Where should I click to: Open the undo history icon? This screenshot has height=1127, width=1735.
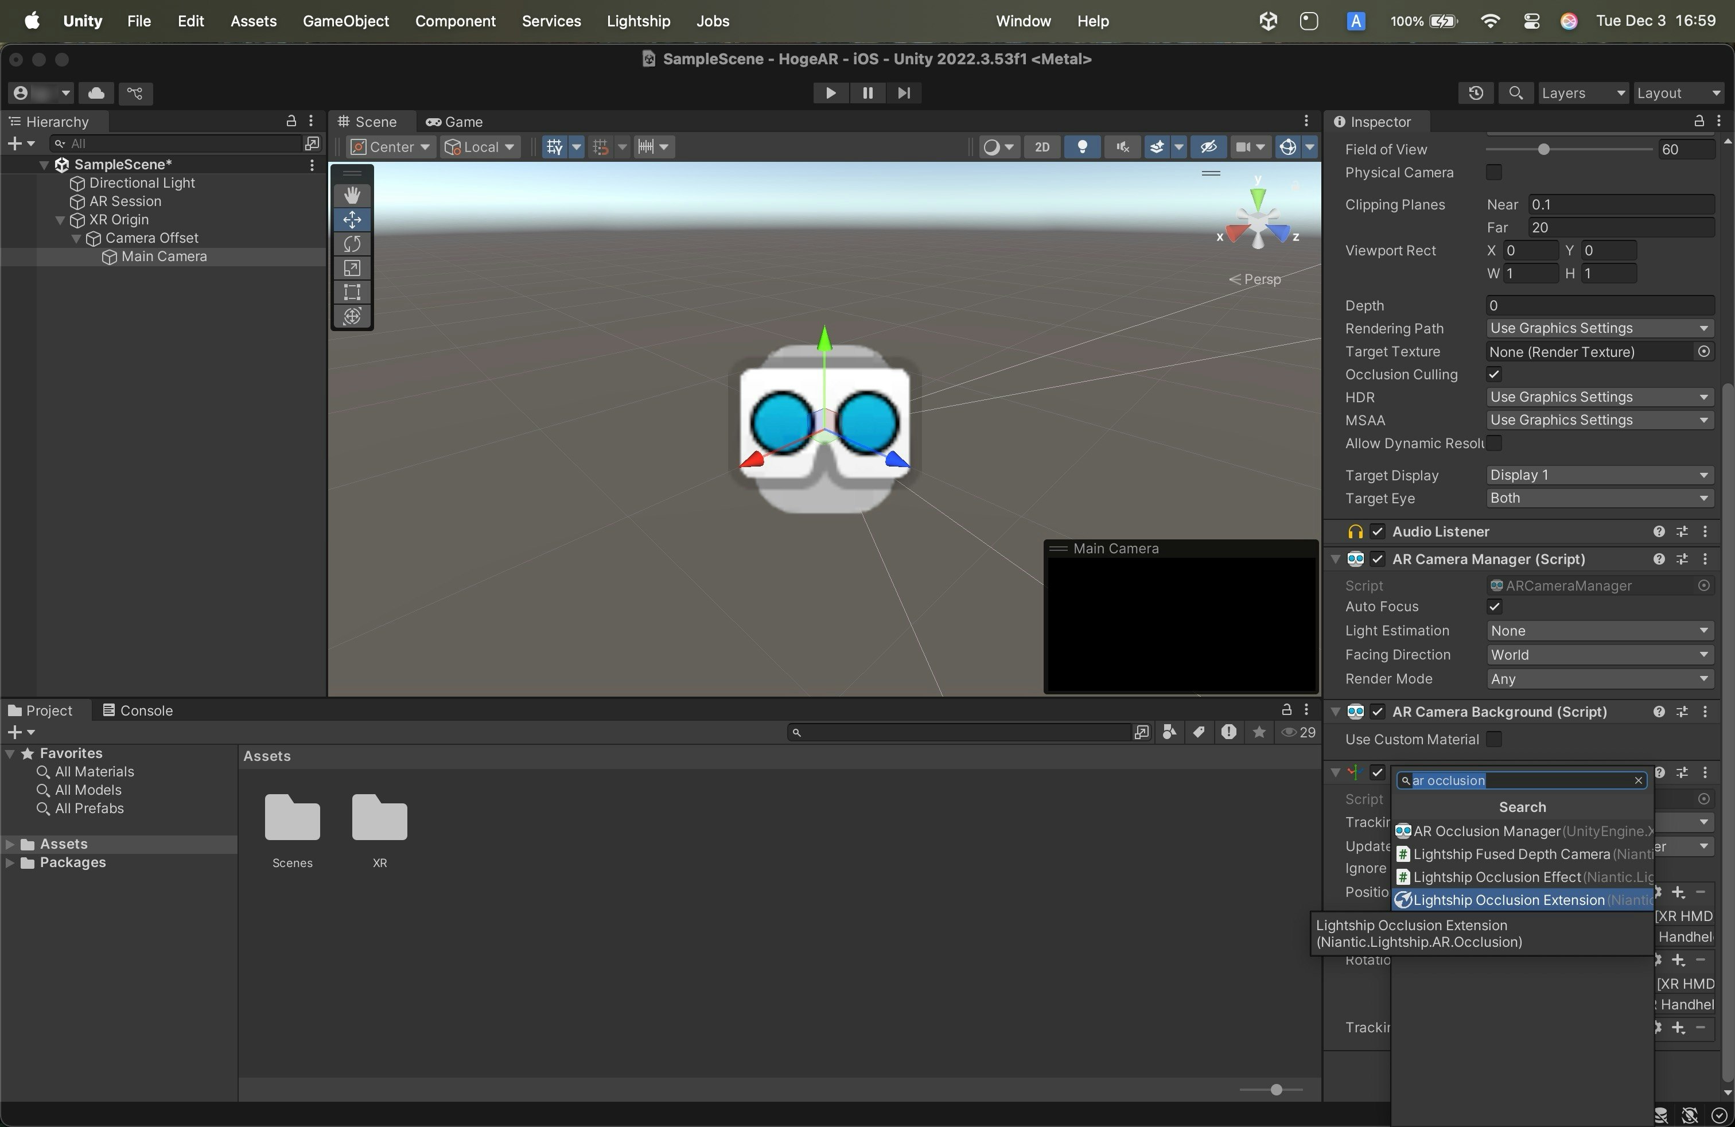1476,92
